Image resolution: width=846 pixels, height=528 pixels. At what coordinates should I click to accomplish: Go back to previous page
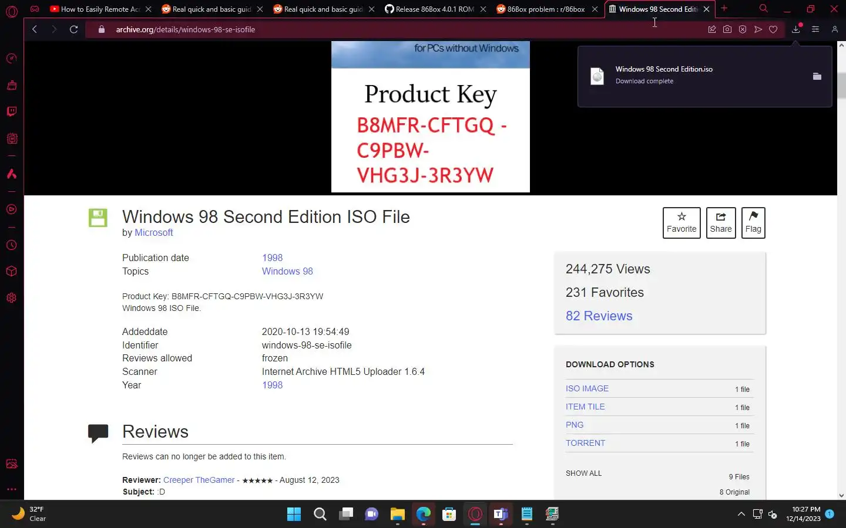35,29
